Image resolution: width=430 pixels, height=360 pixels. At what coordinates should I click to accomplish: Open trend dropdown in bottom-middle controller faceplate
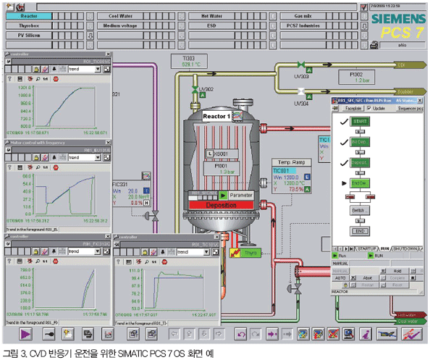tap(206, 252)
